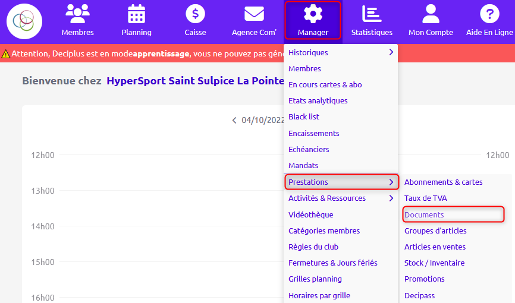Open the Agence Com' envelope icon
This screenshot has width=515, height=303.
point(254,14)
